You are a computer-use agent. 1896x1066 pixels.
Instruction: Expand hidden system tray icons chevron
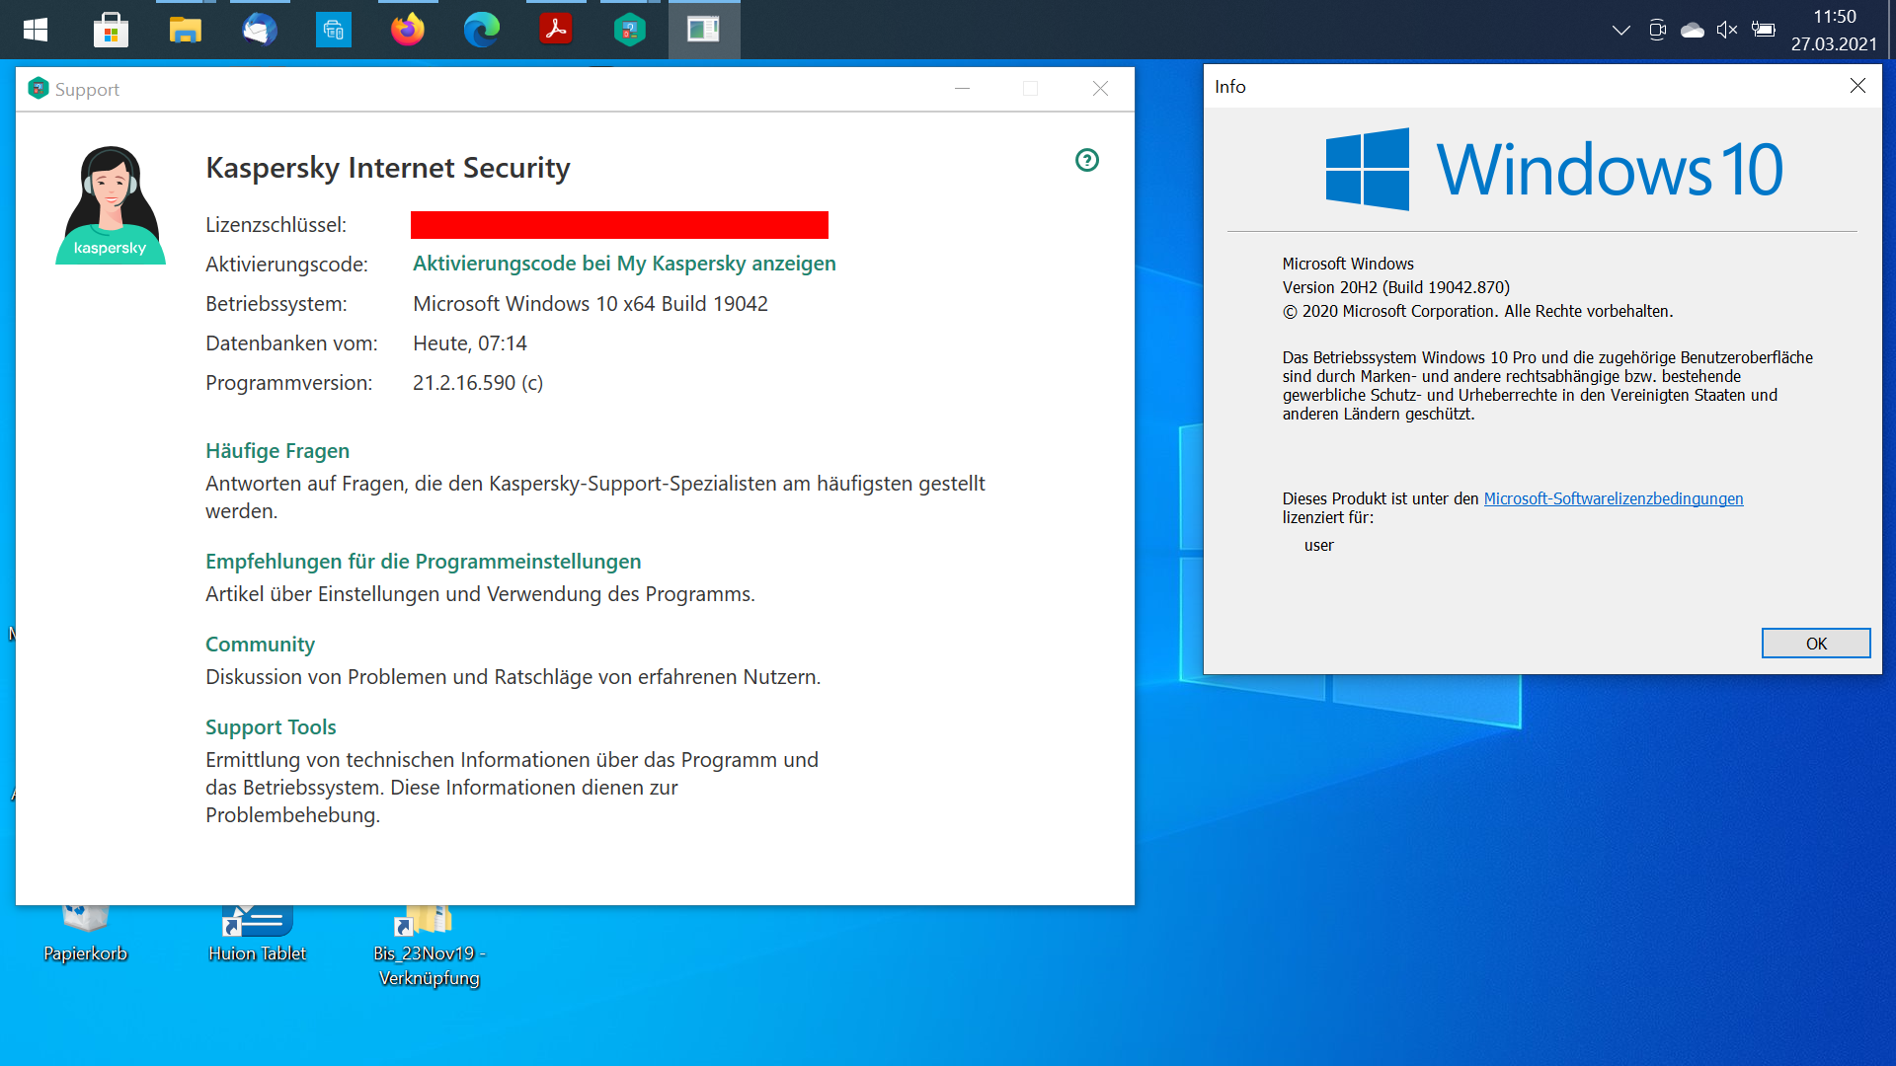click(1620, 30)
